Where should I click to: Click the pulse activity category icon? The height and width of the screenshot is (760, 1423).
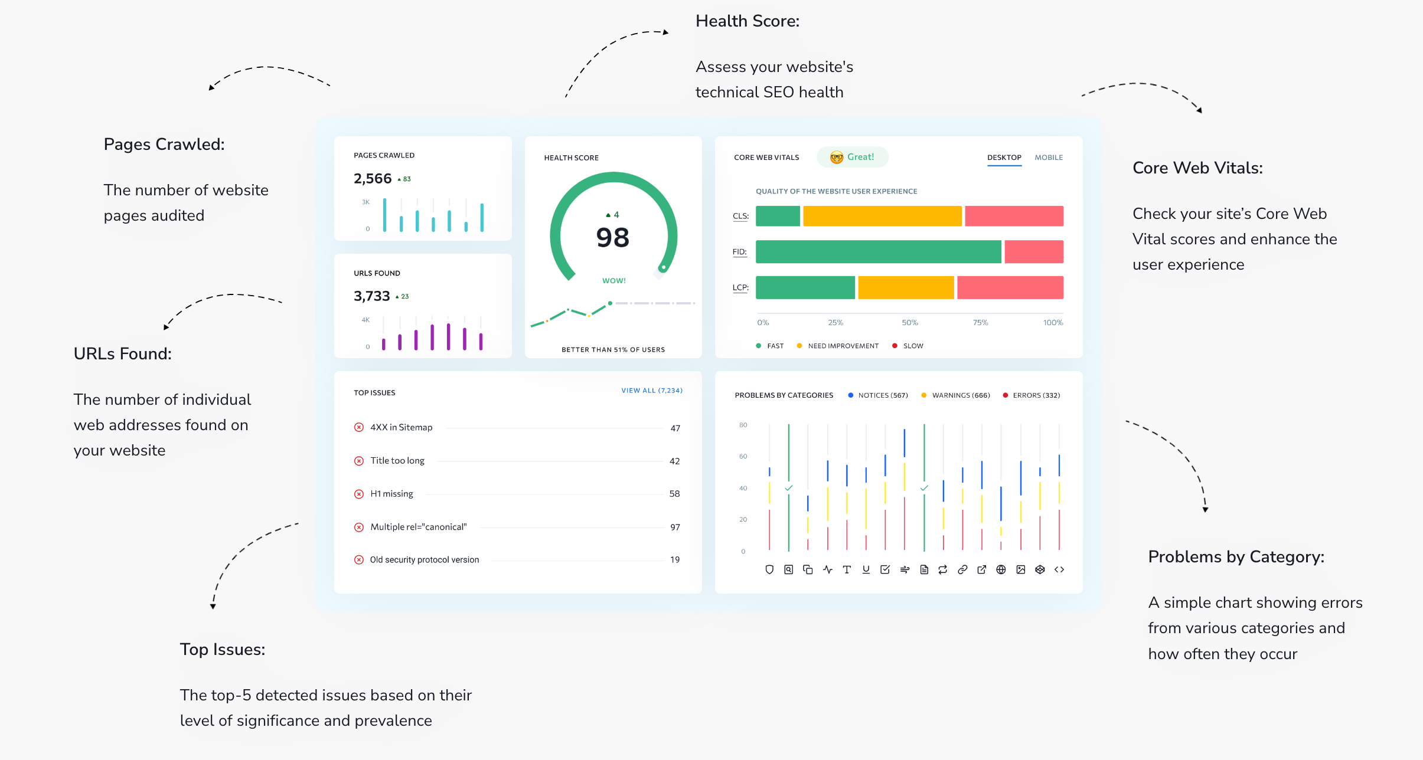point(828,569)
